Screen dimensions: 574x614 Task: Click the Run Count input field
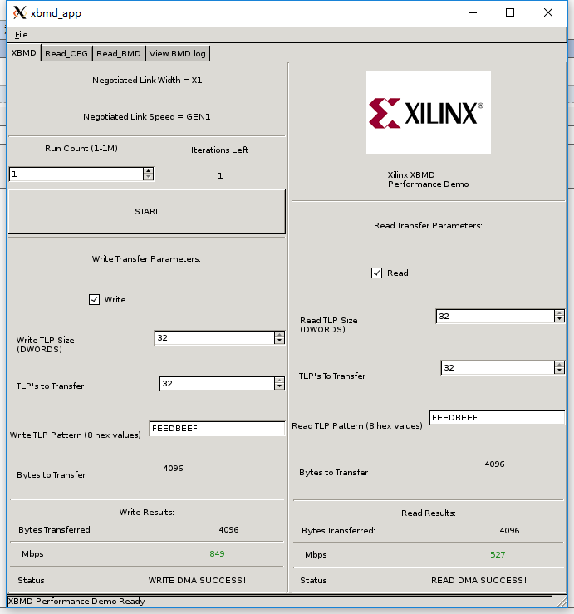click(76, 174)
